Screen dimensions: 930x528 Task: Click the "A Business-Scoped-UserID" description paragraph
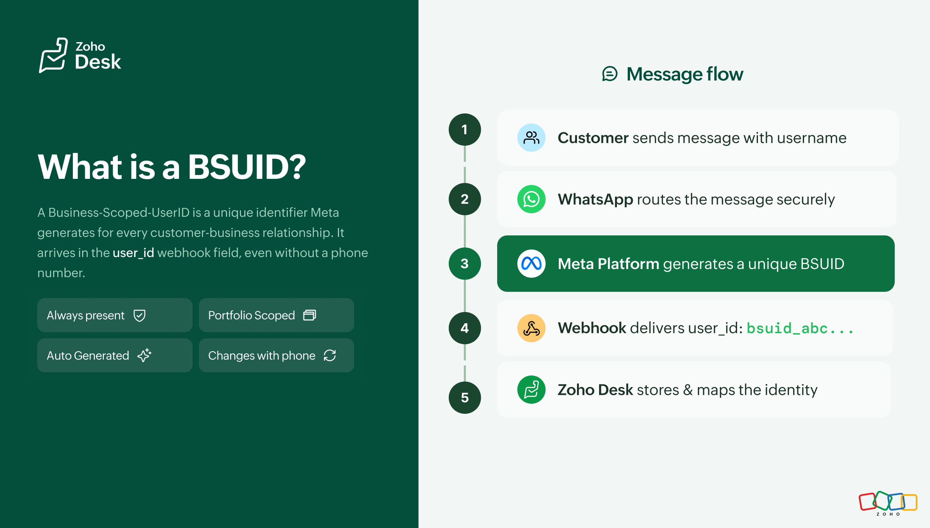(203, 242)
